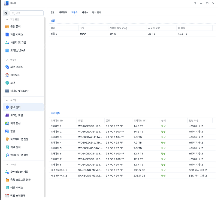Open 파일 서비스 settings

click(x=7, y=34)
